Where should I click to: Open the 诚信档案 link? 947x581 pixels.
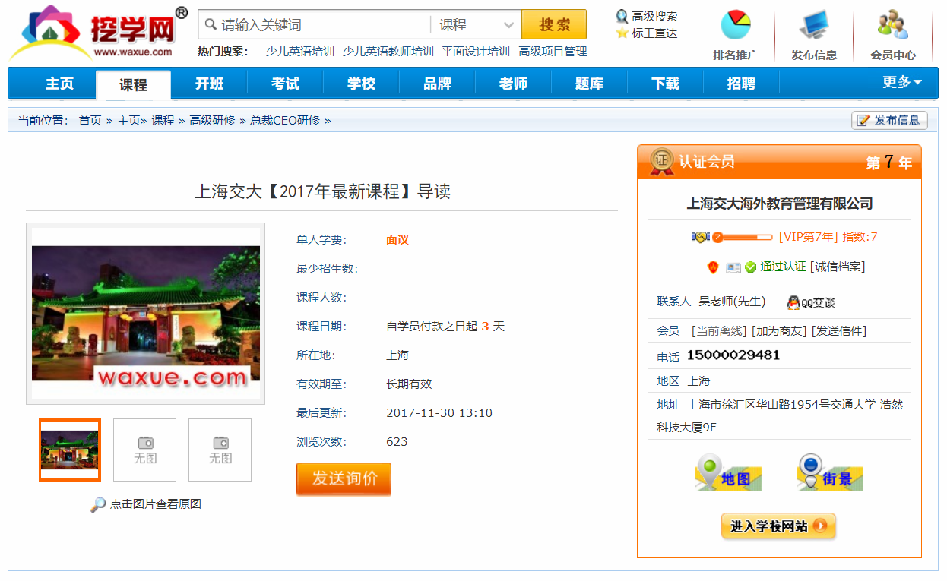pos(838,267)
